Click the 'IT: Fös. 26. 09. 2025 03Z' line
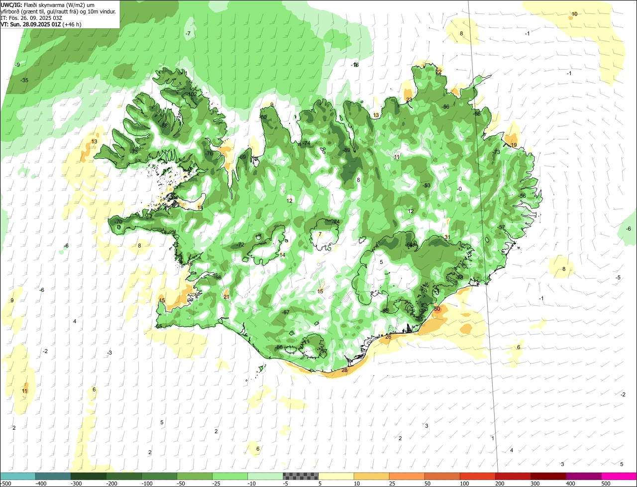The width and height of the screenshot is (637, 487). [x=31, y=17]
